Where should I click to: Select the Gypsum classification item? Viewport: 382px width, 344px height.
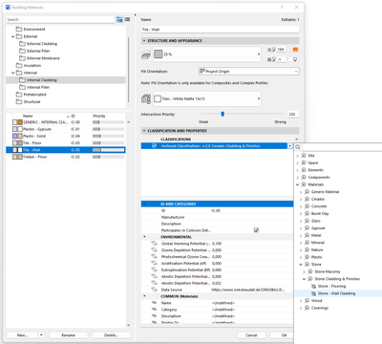pyautogui.click(x=318, y=228)
